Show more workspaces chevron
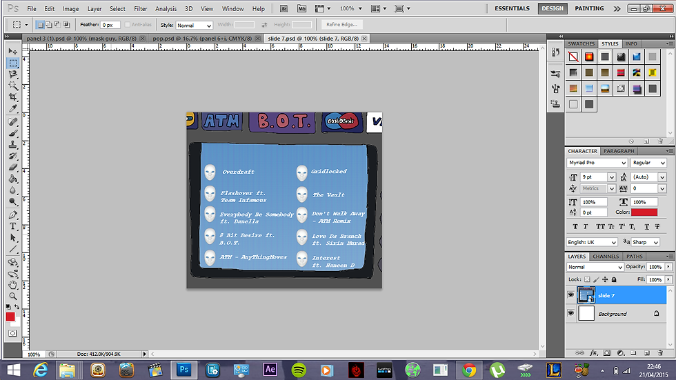Viewport: 676px width, 380px height. 617,8
